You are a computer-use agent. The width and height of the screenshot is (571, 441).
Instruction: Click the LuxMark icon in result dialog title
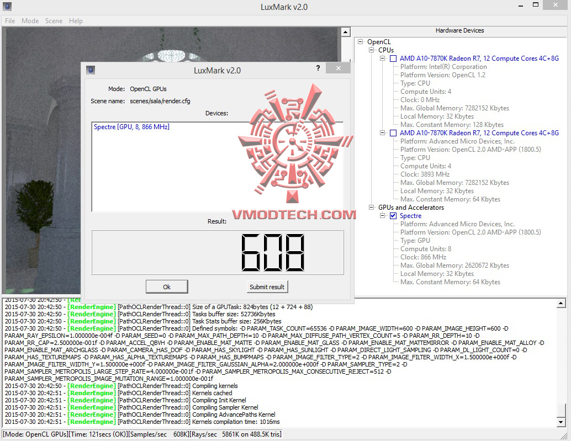coord(91,70)
